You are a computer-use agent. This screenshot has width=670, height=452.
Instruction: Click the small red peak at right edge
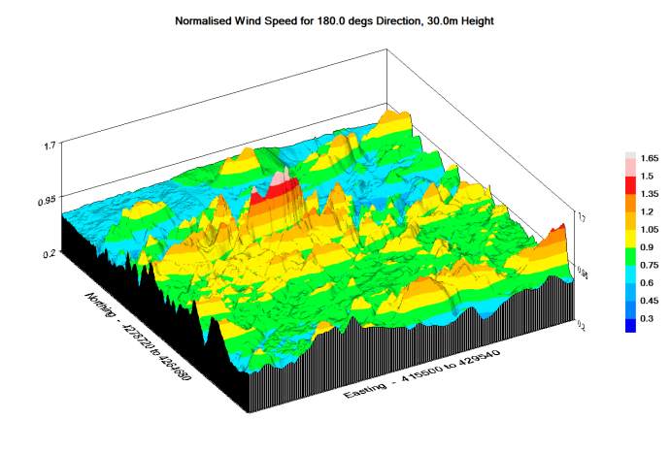[x=559, y=229]
